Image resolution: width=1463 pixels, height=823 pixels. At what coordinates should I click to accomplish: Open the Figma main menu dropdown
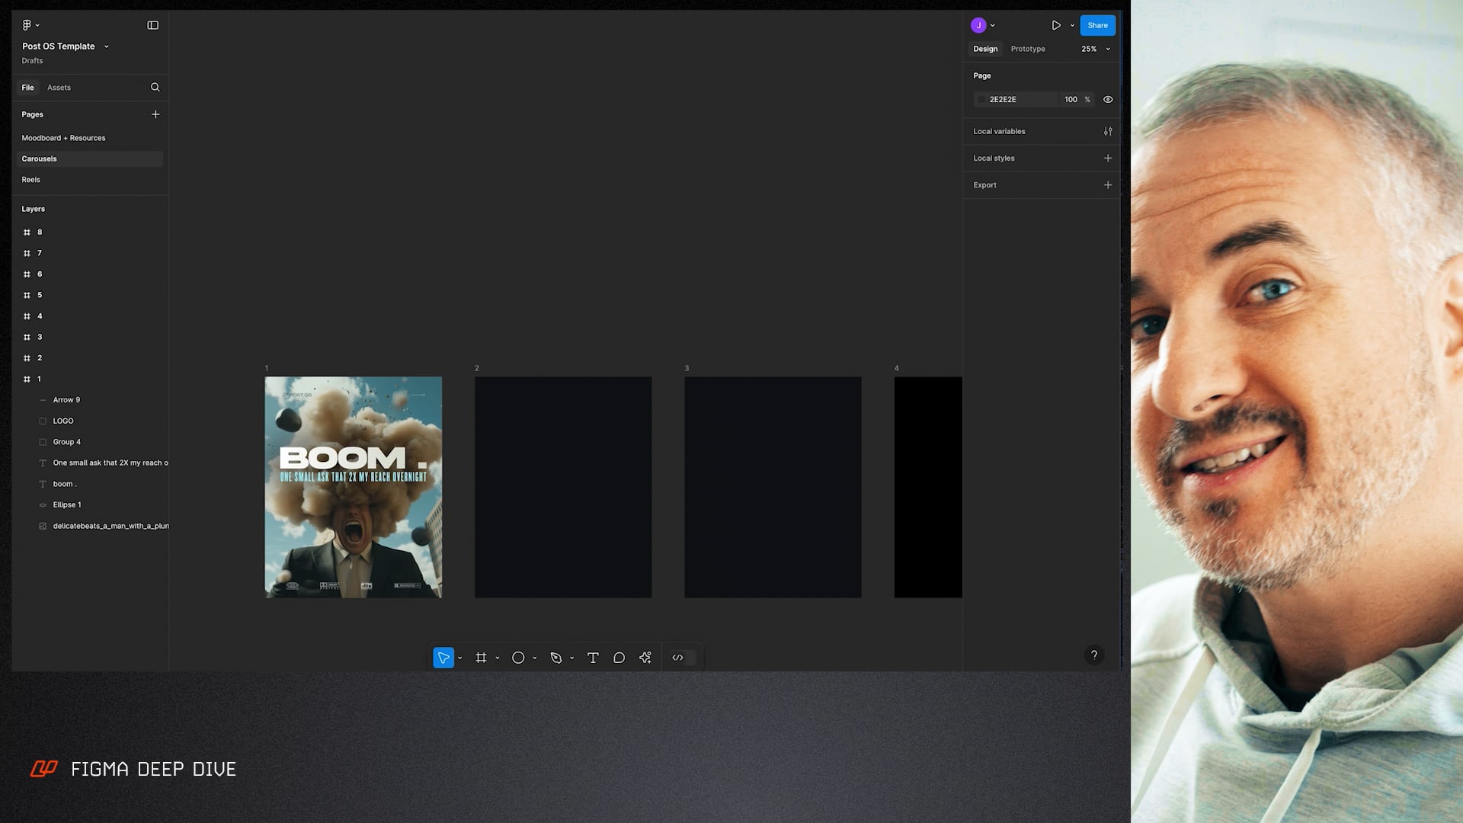coord(30,25)
